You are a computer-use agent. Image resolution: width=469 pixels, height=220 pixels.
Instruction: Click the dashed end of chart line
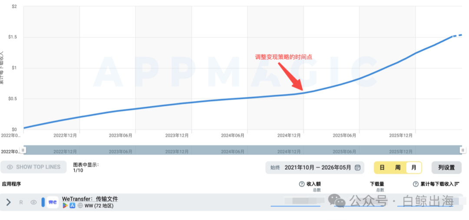[x=457, y=36]
